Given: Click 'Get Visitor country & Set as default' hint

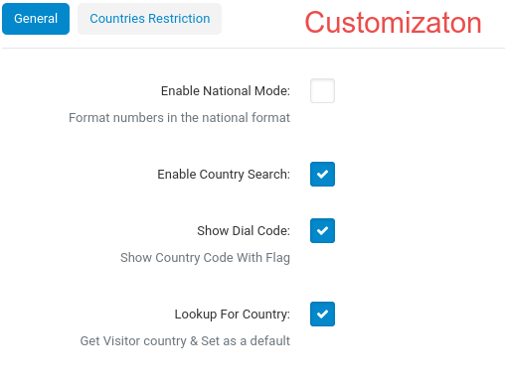Looking at the screenshot, I should tap(185, 341).
